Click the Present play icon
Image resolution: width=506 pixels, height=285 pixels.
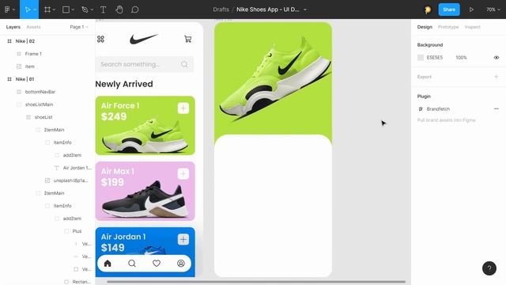[x=471, y=9]
